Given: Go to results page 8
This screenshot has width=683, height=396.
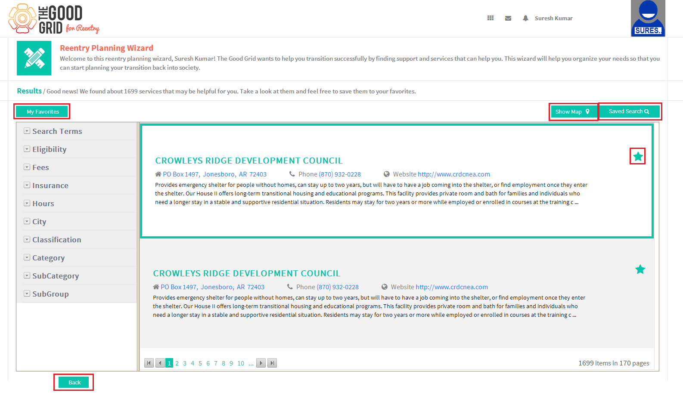Looking at the screenshot, I should coord(224,363).
